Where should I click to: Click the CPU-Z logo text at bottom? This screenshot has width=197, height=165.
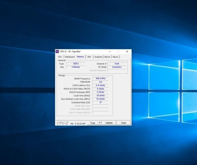(62, 123)
